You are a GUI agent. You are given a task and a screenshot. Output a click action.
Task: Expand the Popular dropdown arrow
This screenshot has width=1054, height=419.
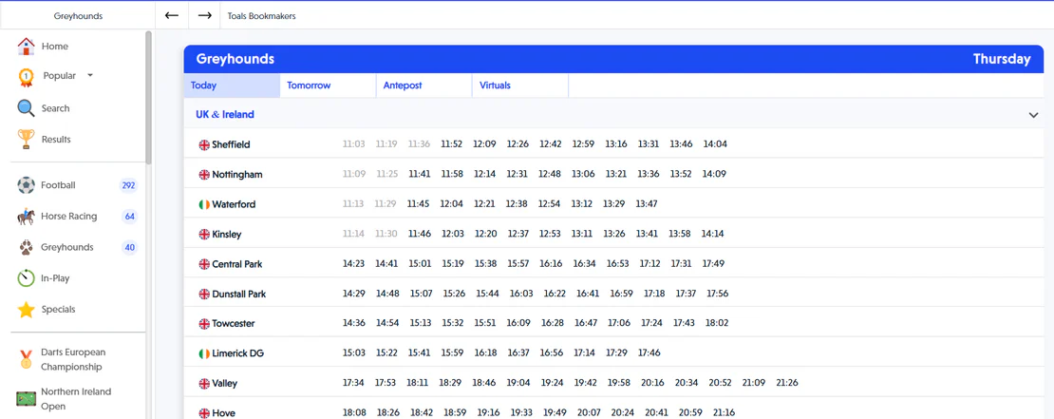pyautogui.click(x=90, y=75)
